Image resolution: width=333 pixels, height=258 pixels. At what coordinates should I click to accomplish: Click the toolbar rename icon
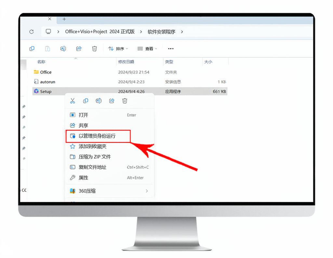63,49
